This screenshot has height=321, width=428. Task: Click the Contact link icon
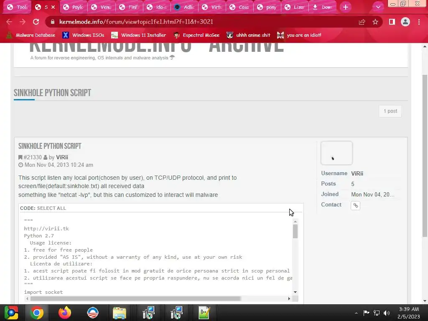click(x=355, y=206)
